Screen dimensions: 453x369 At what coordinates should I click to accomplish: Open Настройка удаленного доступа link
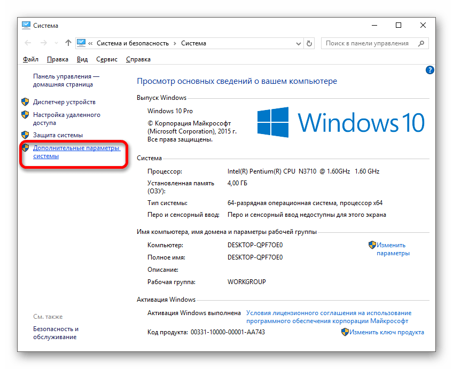[x=66, y=119]
